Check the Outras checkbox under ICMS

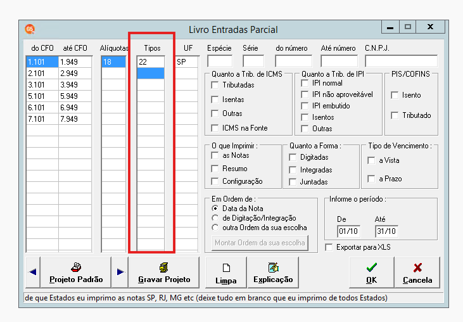point(215,113)
